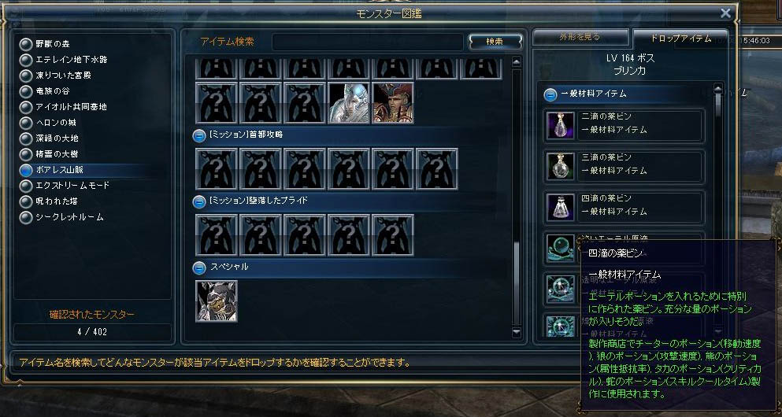782x417 pixels.
Task: Open the スペシャル section monster portrait
Action: 217,301
